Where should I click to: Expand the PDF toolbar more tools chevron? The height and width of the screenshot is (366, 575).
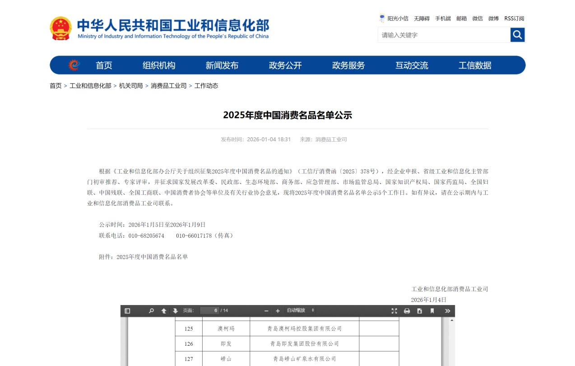click(x=447, y=310)
